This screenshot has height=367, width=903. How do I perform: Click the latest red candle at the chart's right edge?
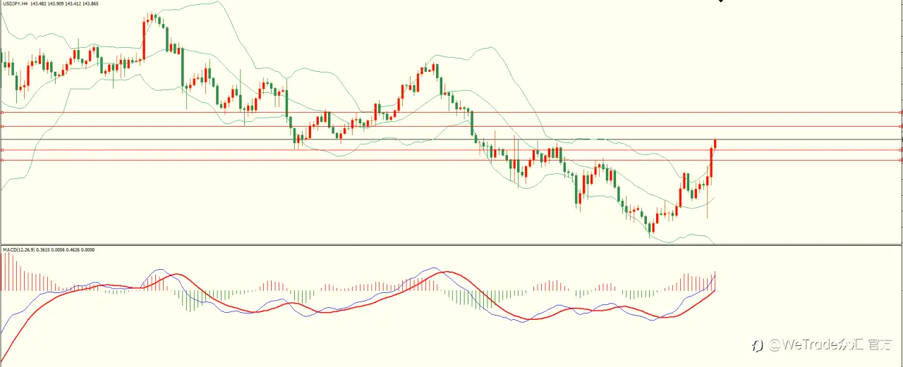pyautogui.click(x=715, y=144)
